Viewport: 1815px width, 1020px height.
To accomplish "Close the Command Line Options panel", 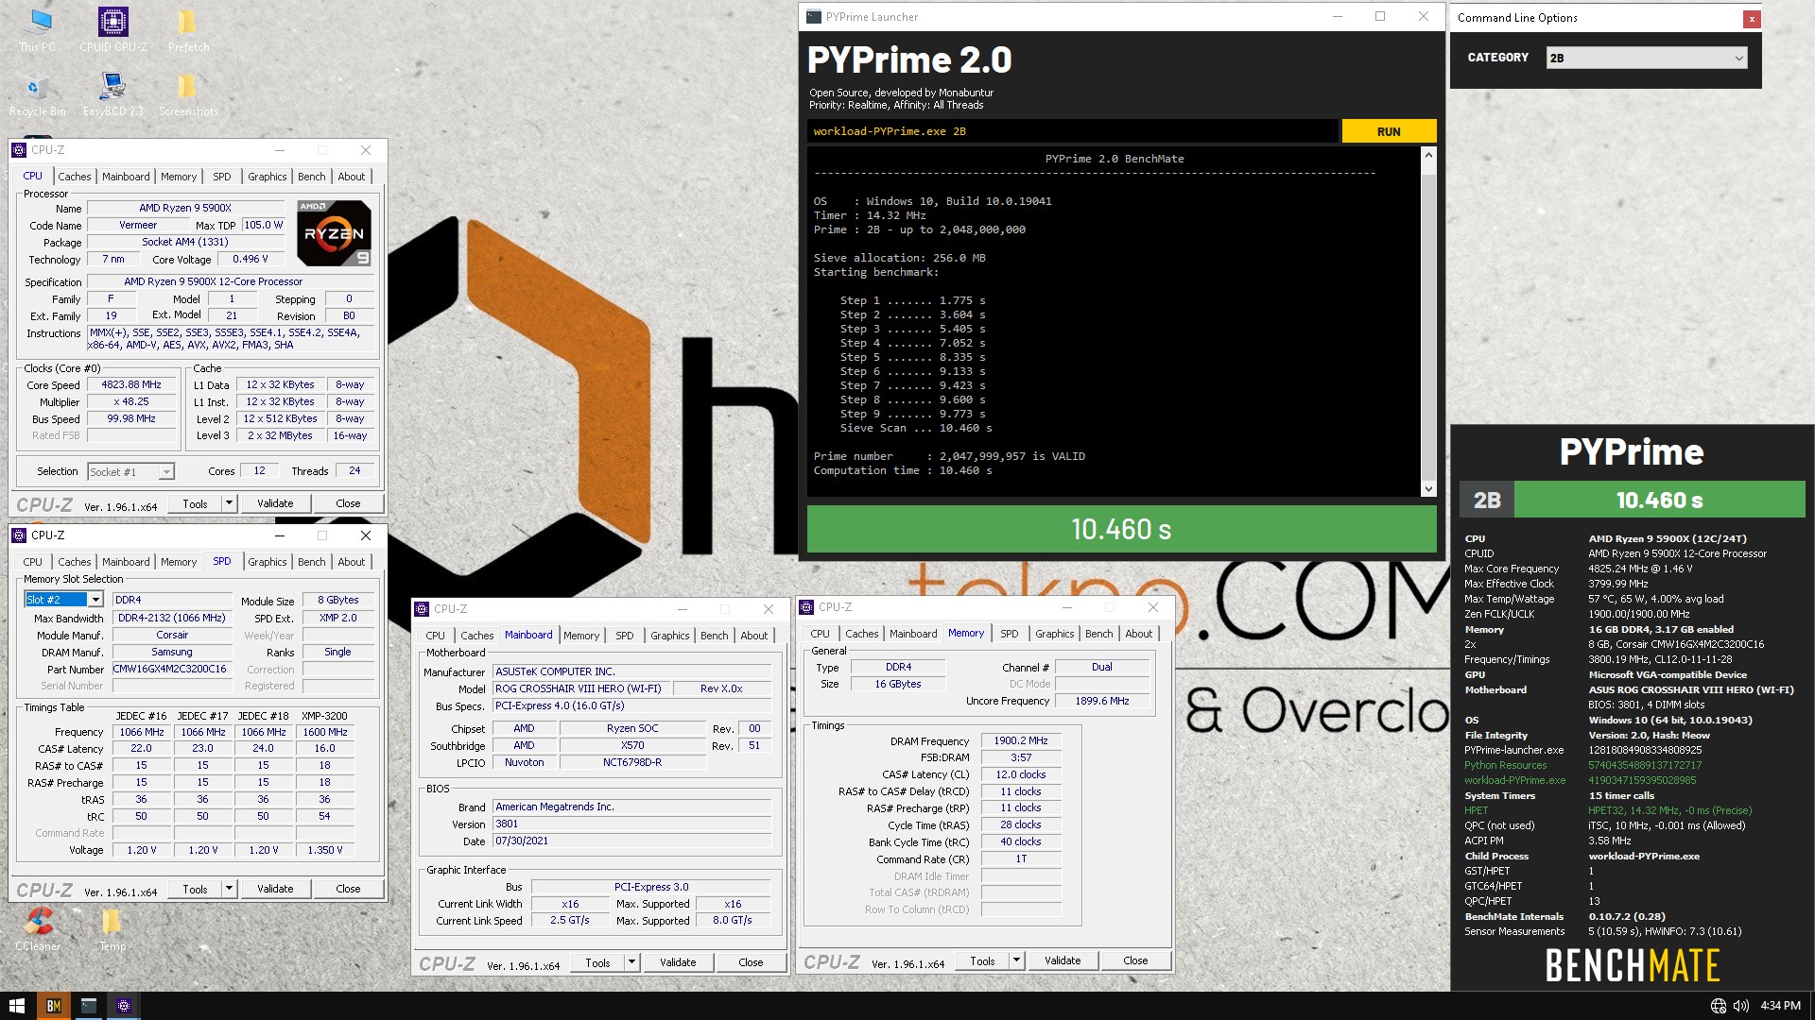I will [x=1752, y=18].
